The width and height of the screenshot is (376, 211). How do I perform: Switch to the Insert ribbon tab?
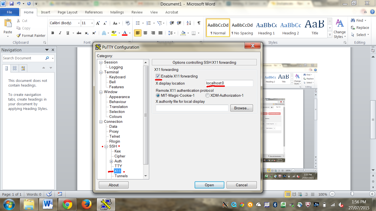tap(45, 12)
